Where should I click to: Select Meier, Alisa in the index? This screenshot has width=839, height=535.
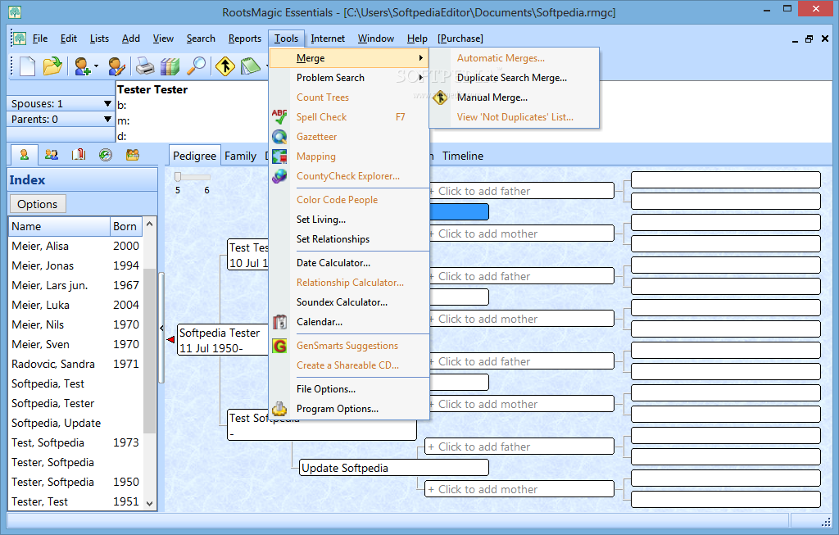click(x=76, y=246)
